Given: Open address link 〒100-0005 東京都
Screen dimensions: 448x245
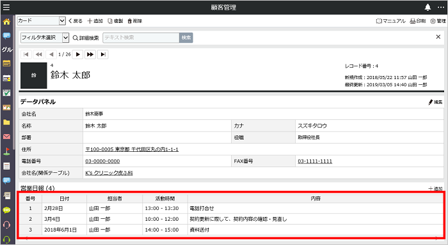Looking at the screenshot, I should click(132, 149).
